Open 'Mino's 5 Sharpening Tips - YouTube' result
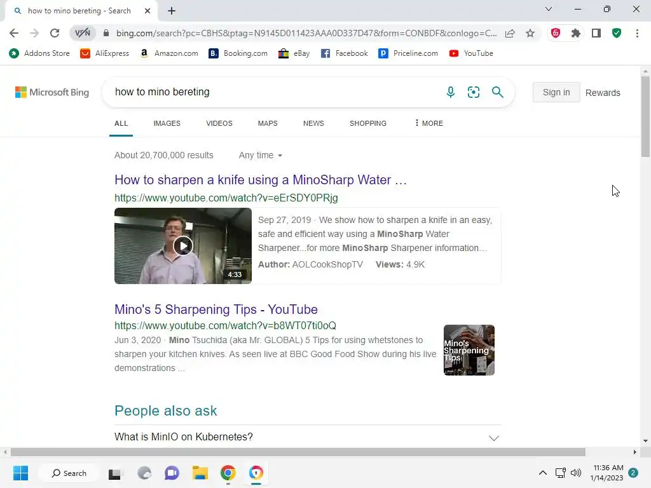The image size is (651, 488). (x=216, y=309)
